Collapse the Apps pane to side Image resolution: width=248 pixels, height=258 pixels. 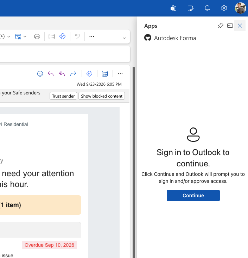click(x=230, y=26)
